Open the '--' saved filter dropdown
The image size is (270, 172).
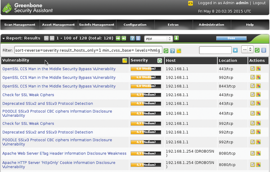point(247,49)
